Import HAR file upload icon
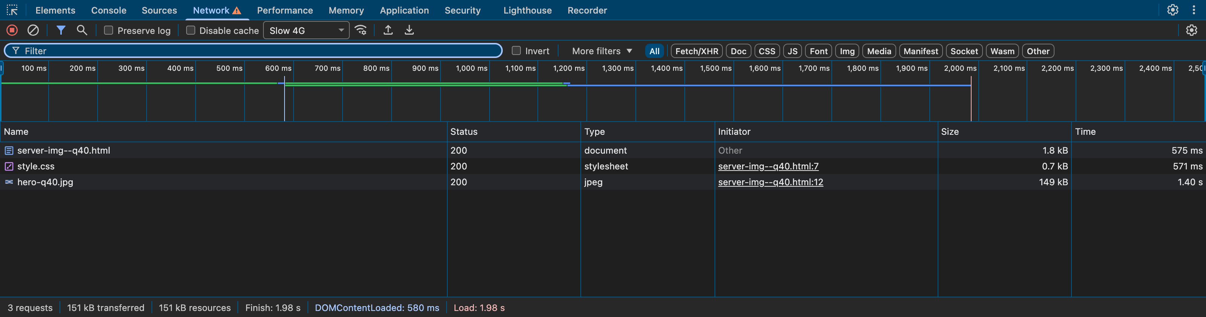The image size is (1206, 317). coord(388,30)
